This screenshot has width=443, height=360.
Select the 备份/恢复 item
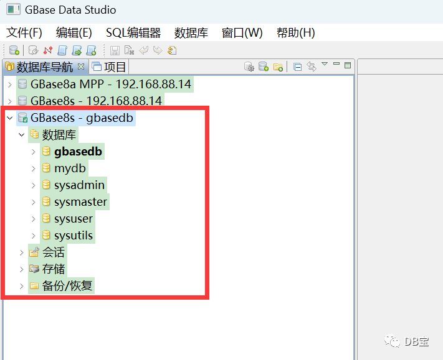pos(67,285)
